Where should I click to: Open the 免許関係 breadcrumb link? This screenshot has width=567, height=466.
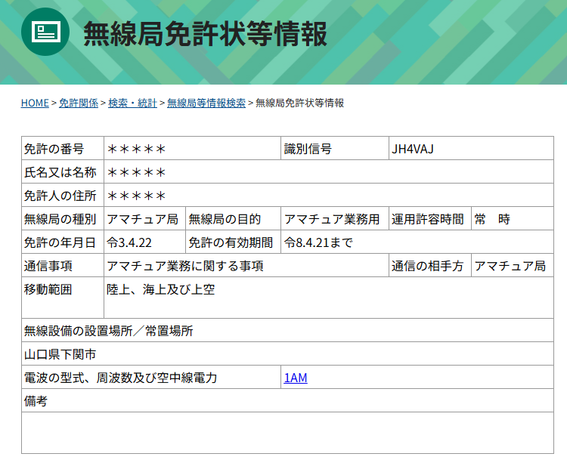pyautogui.click(x=79, y=103)
